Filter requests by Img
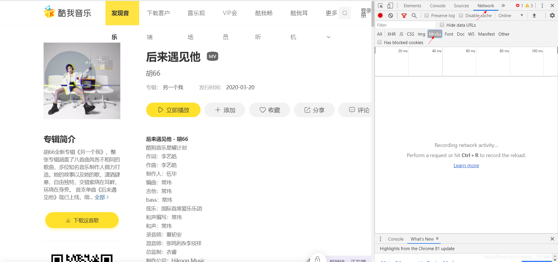This screenshot has width=558, height=262. tap(421, 34)
